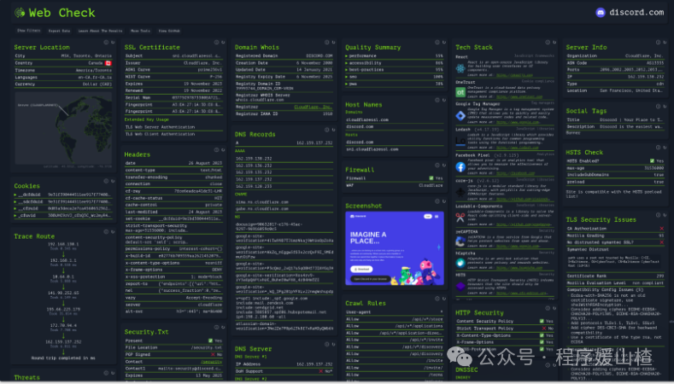
Task: Click the Firewall Yes checkmark
Action: coord(431,177)
